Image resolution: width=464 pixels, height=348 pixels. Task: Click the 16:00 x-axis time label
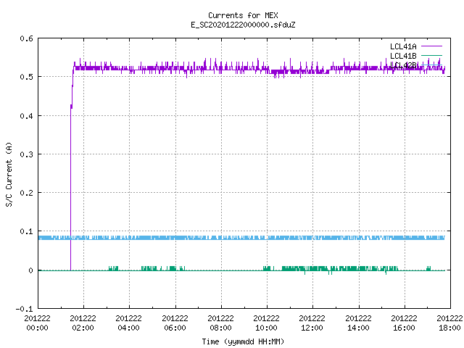click(x=405, y=328)
